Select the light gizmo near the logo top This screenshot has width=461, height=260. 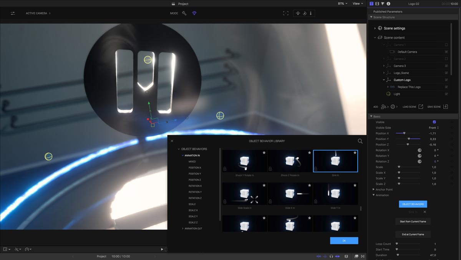(148, 60)
